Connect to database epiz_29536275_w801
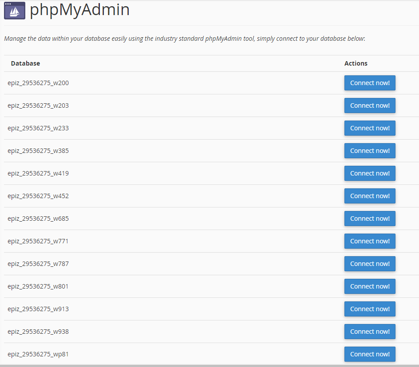The height and width of the screenshot is (367, 419). click(x=369, y=286)
